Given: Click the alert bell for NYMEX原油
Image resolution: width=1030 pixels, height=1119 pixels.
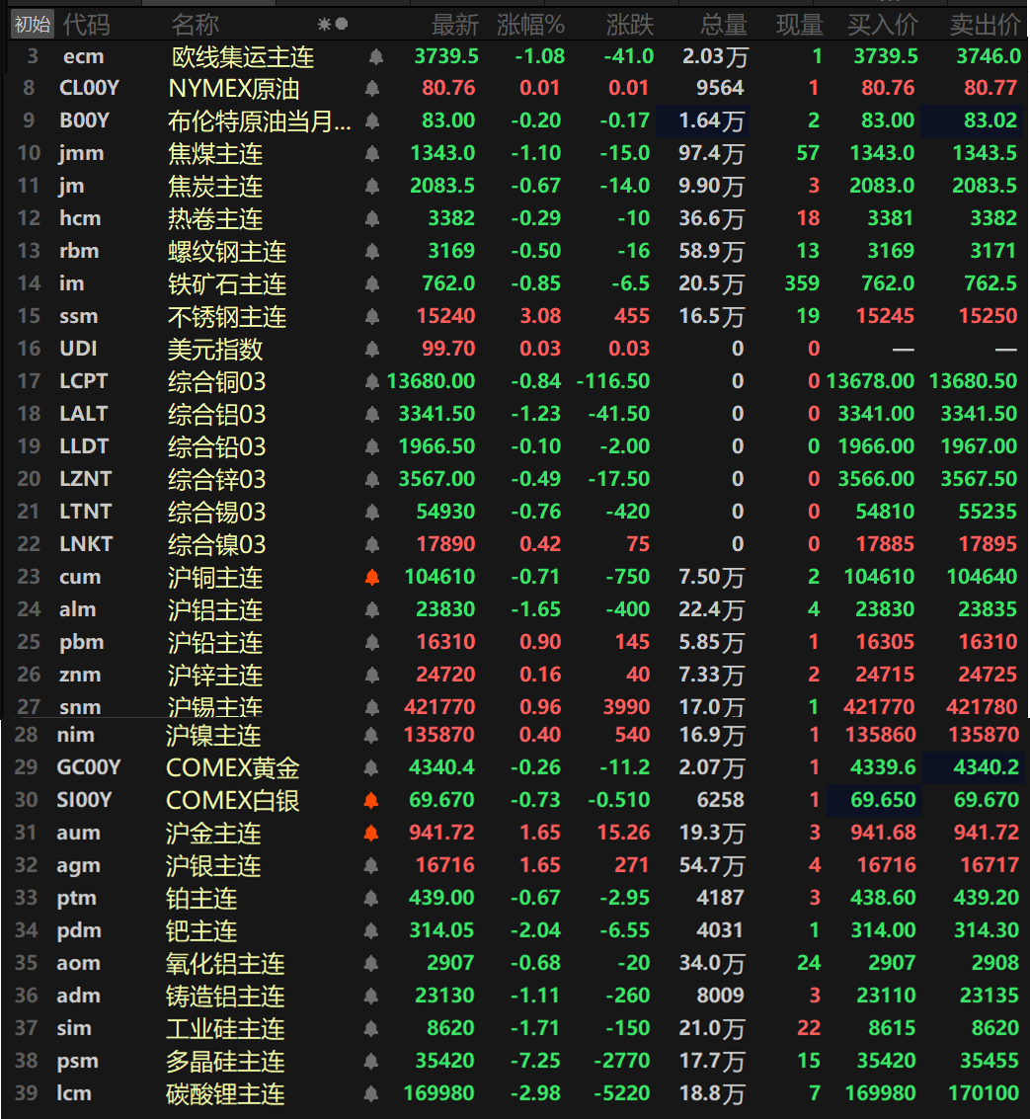Looking at the screenshot, I should pyautogui.click(x=372, y=89).
